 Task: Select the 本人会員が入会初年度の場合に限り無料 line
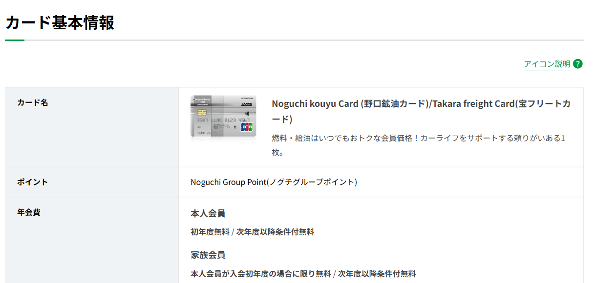(x=303, y=274)
